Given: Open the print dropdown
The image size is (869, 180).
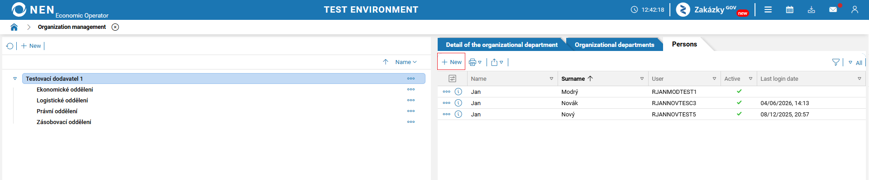Looking at the screenshot, I should [475, 62].
